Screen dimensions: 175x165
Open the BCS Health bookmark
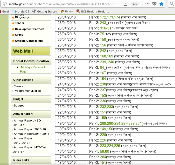[93, 11]
